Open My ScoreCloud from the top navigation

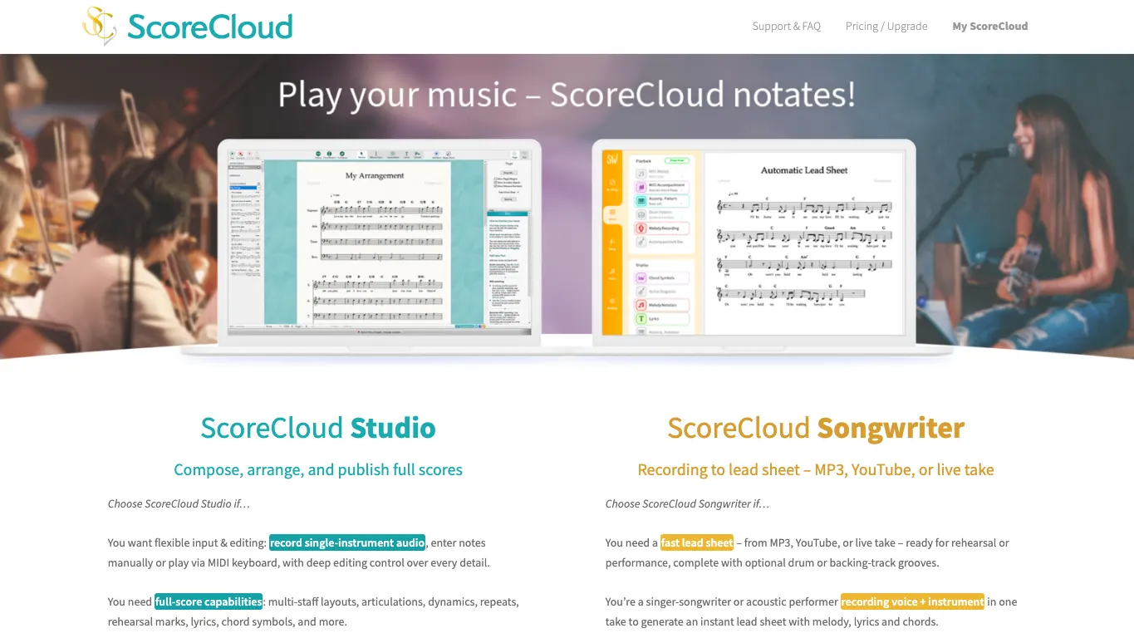pos(989,26)
